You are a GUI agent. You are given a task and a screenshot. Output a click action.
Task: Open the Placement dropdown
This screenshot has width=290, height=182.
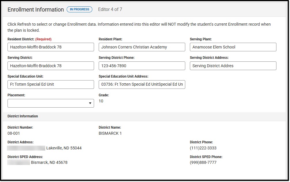pyautogui.click(x=51, y=103)
